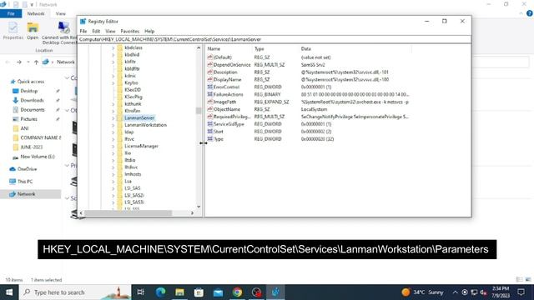Viewport: 534px width, 300px height.
Task: Select the LSI_SAS2i key
Action: [x=133, y=195]
